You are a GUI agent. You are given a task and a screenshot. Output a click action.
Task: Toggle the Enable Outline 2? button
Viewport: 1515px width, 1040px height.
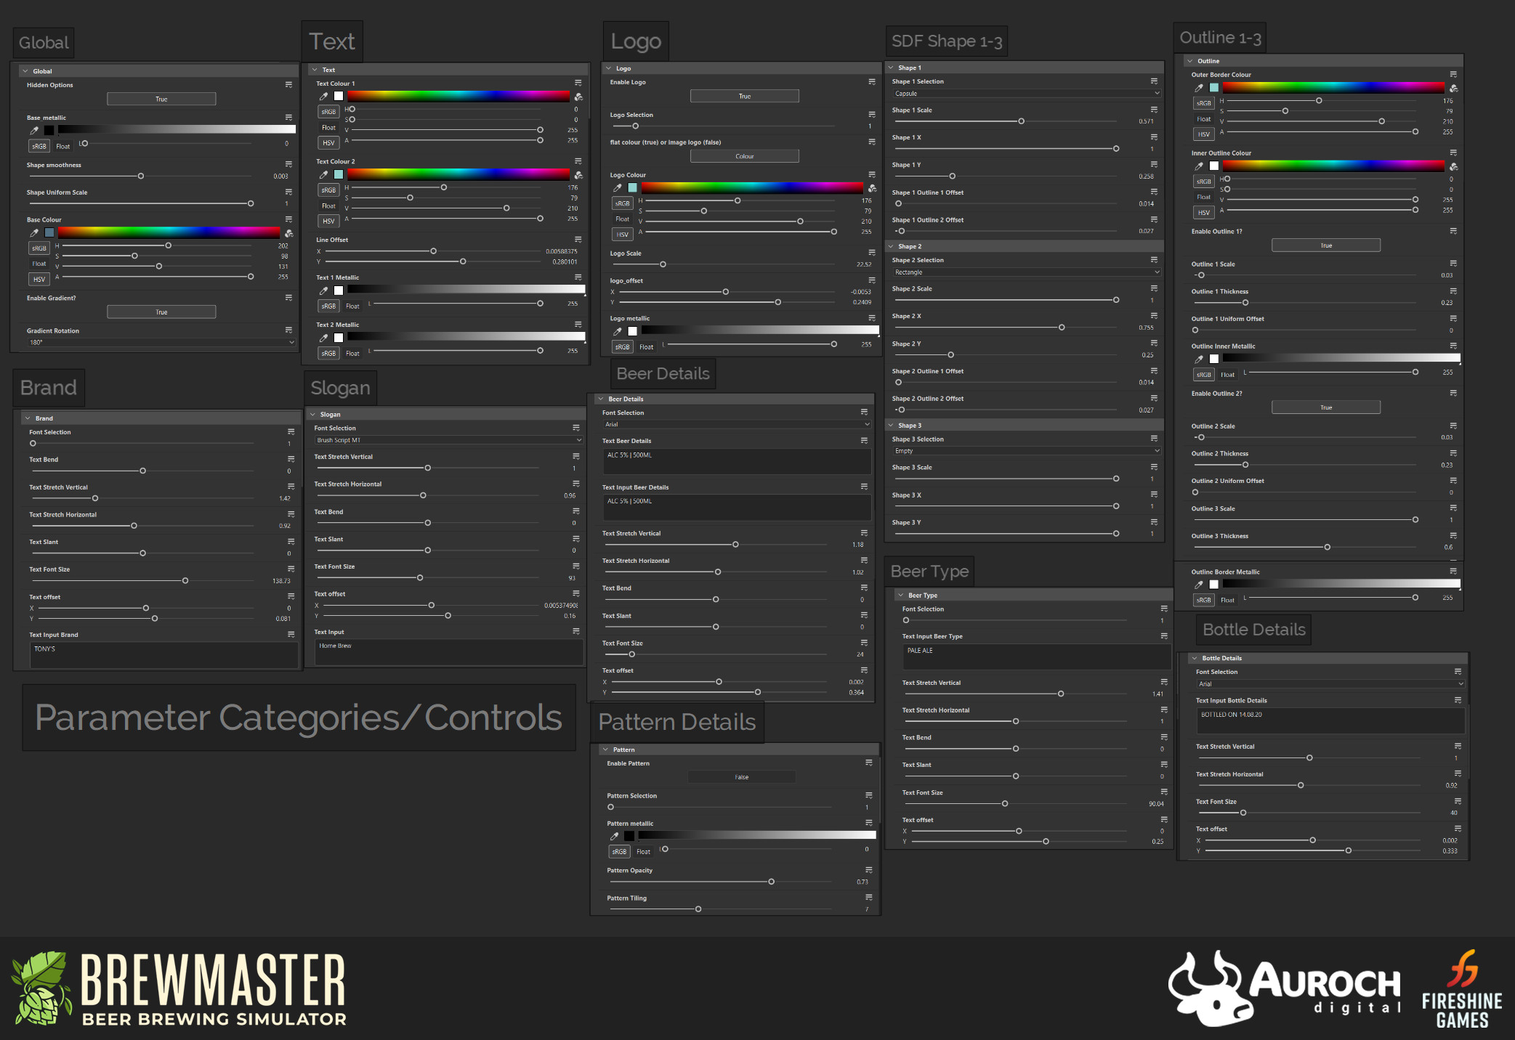coord(1326,407)
